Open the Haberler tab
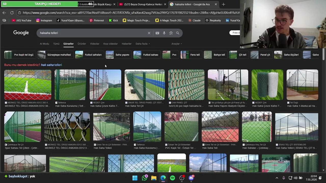Screen dimensions: 326x183 127,44
